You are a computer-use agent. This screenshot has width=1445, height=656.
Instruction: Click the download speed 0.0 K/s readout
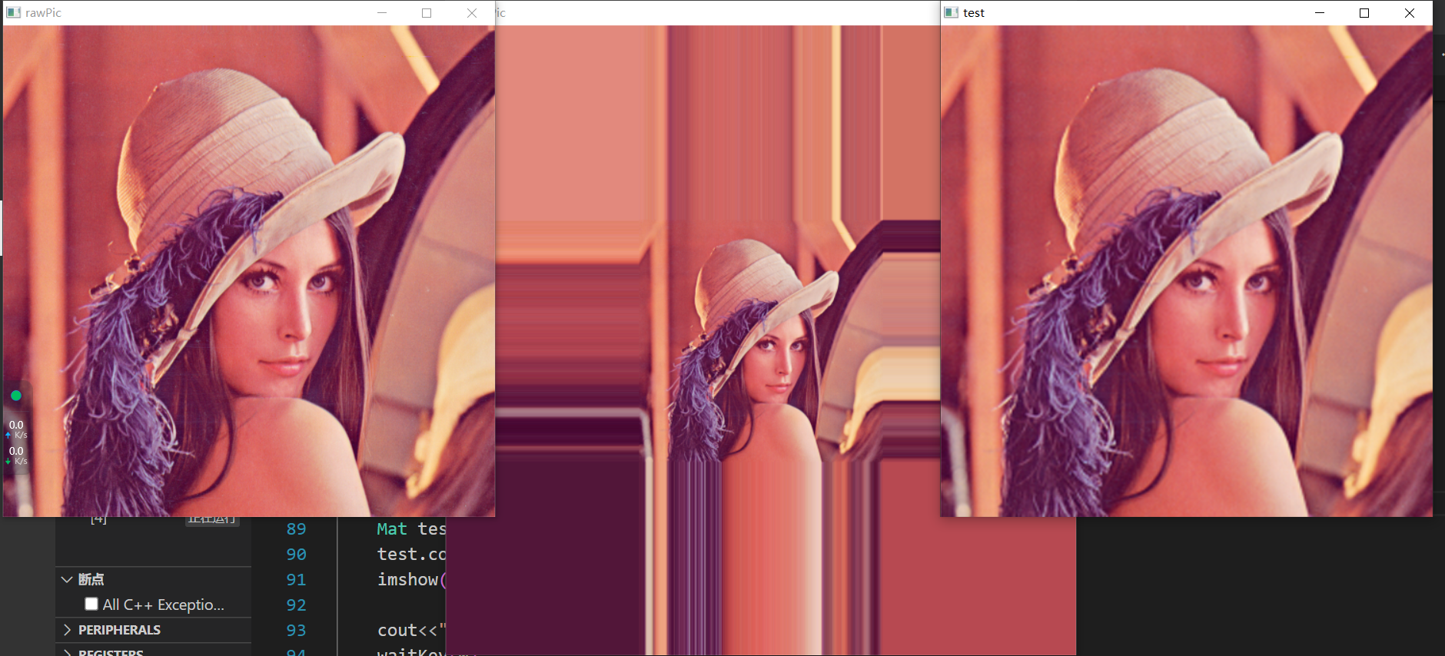(x=16, y=456)
